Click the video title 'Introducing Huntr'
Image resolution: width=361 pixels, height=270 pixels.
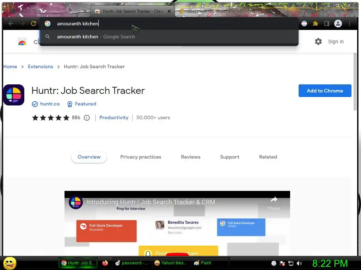point(151,202)
